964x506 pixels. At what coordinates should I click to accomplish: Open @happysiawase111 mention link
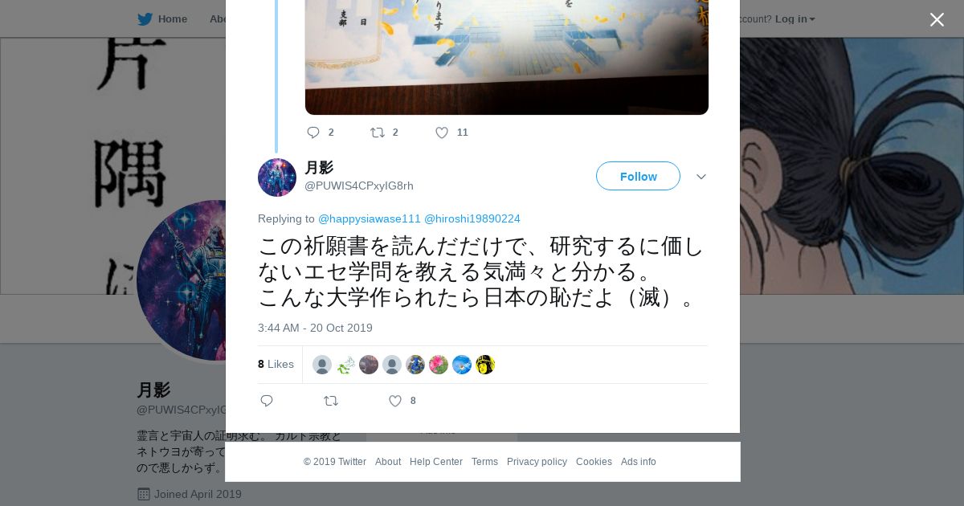pos(370,218)
